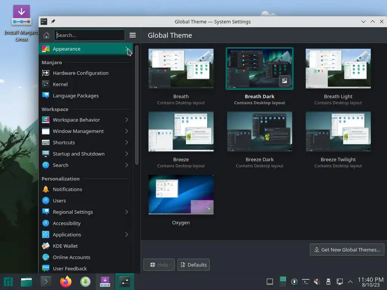This screenshot has width=387, height=290.
Task: Click the Online Accounts icon
Action: (x=46, y=258)
